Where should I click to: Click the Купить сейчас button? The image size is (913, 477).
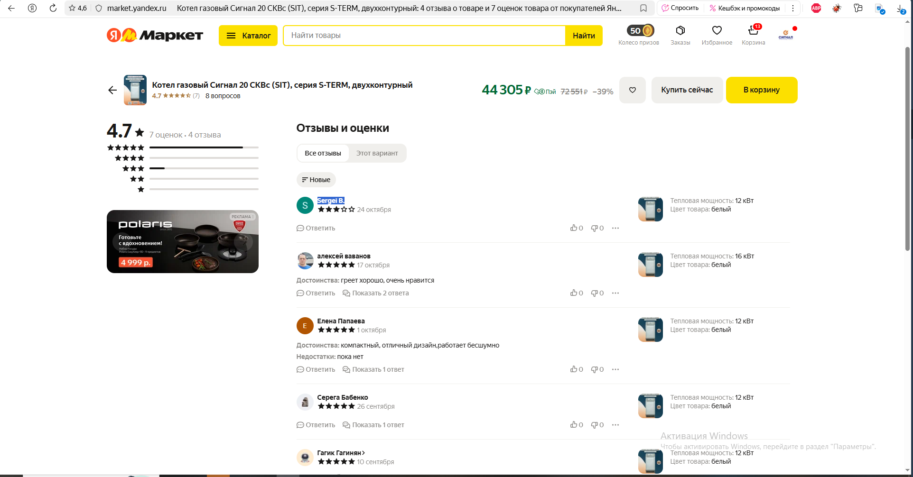[687, 90]
